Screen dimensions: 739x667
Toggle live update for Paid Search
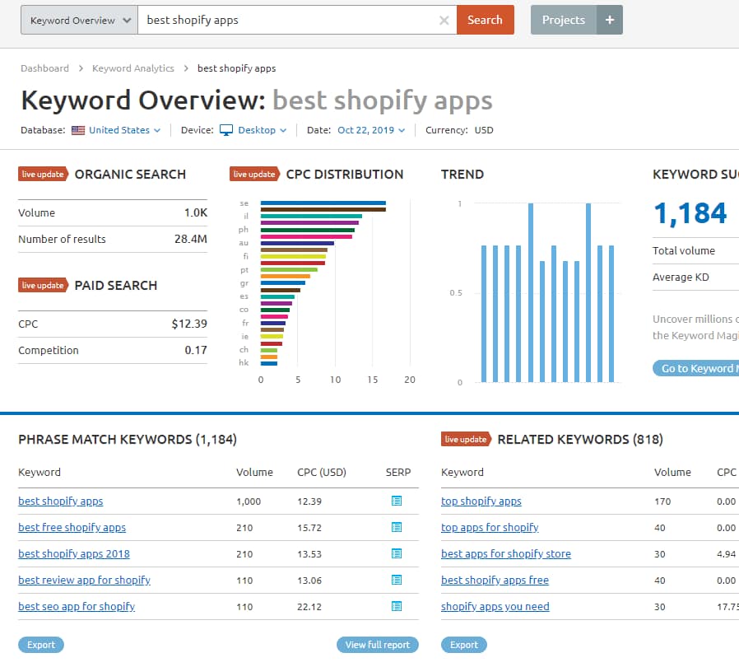(43, 285)
